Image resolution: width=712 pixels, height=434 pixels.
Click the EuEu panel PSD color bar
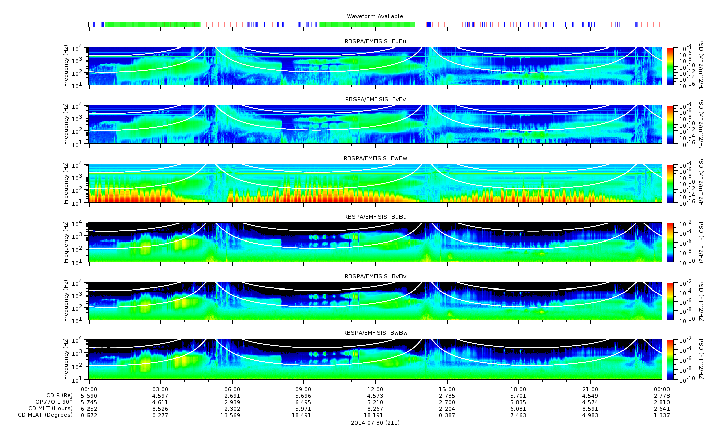click(670, 66)
